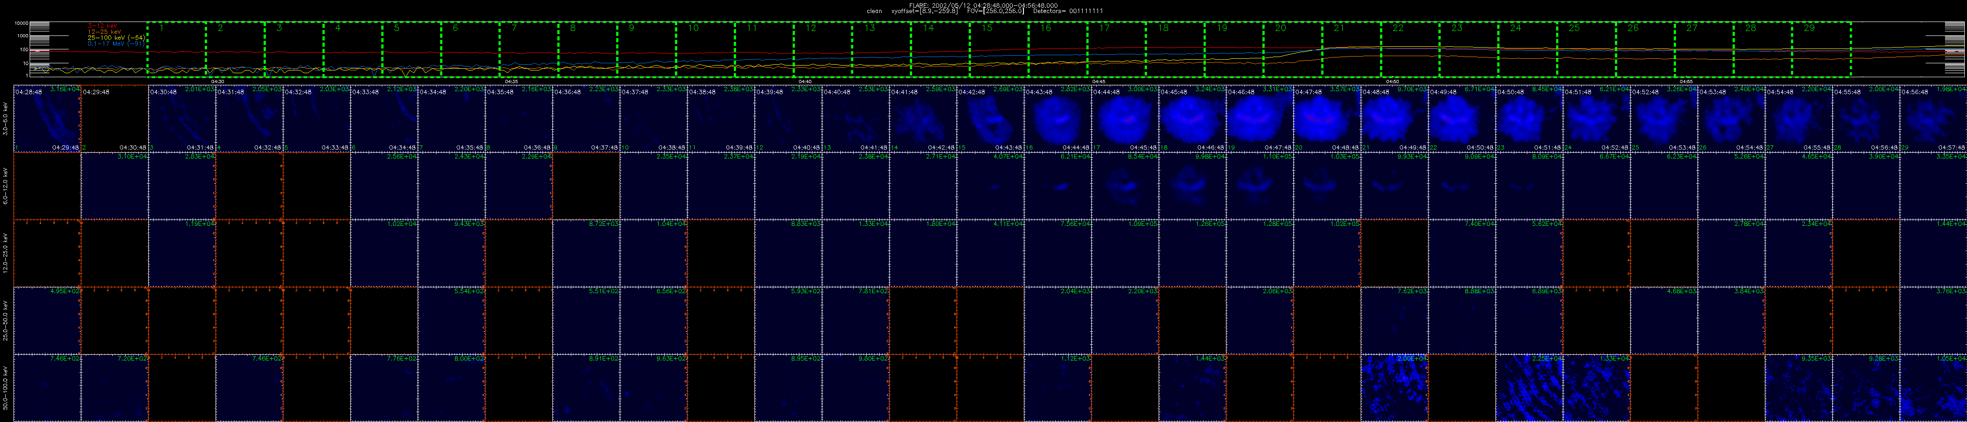
Task: Select the 25–50 keV image labeled 4.95E+02
Action: [47, 320]
